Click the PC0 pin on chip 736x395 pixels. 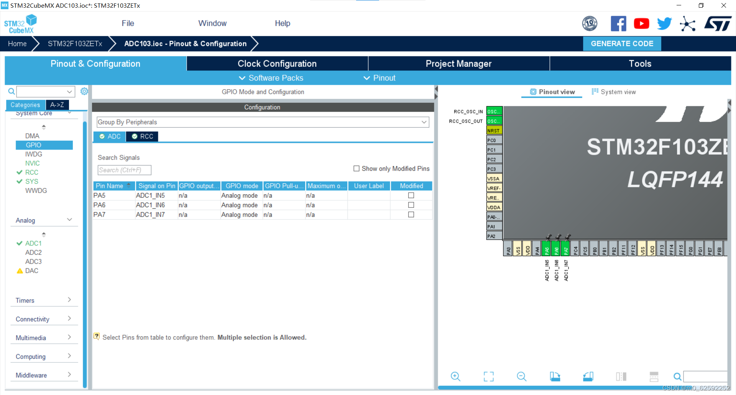(x=494, y=140)
